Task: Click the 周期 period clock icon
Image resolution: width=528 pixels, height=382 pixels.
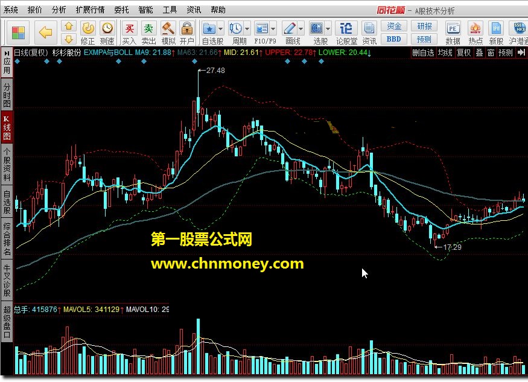Action: point(235,28)
